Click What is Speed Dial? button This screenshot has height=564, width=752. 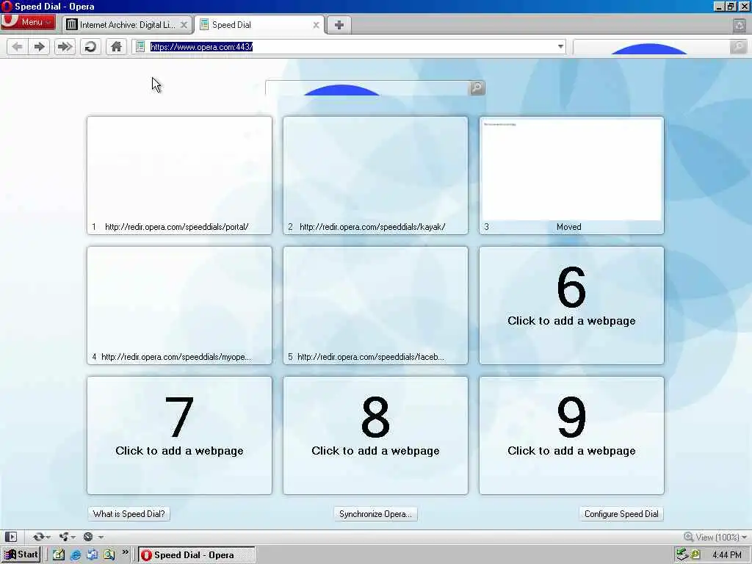(x=129, y=513)
